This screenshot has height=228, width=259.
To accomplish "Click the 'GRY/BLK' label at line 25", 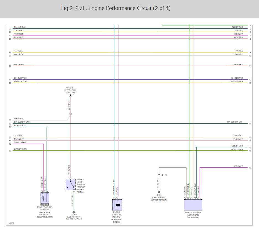I will tap(19, 55).
